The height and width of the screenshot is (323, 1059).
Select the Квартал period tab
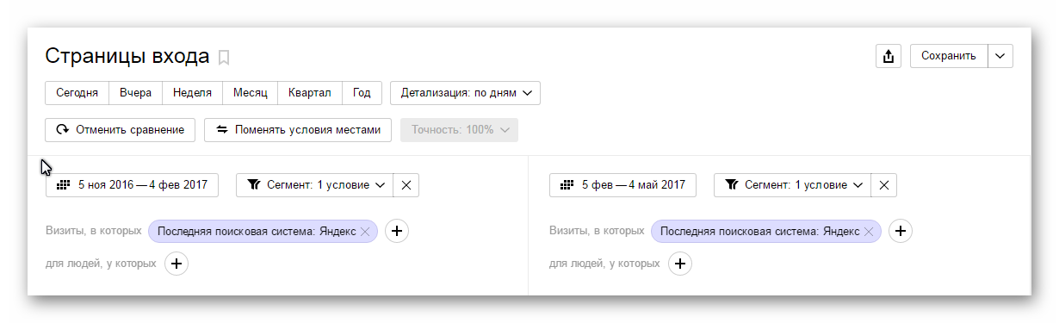[310, 93]
